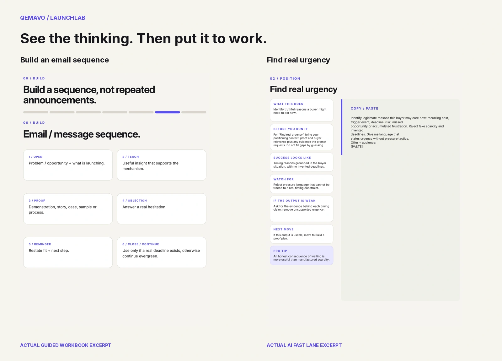Click the 'See the thinking. Then put it to work.' headline
Image resolution: width=502 pixels, height=361 pixels.
tap(143, 39)
